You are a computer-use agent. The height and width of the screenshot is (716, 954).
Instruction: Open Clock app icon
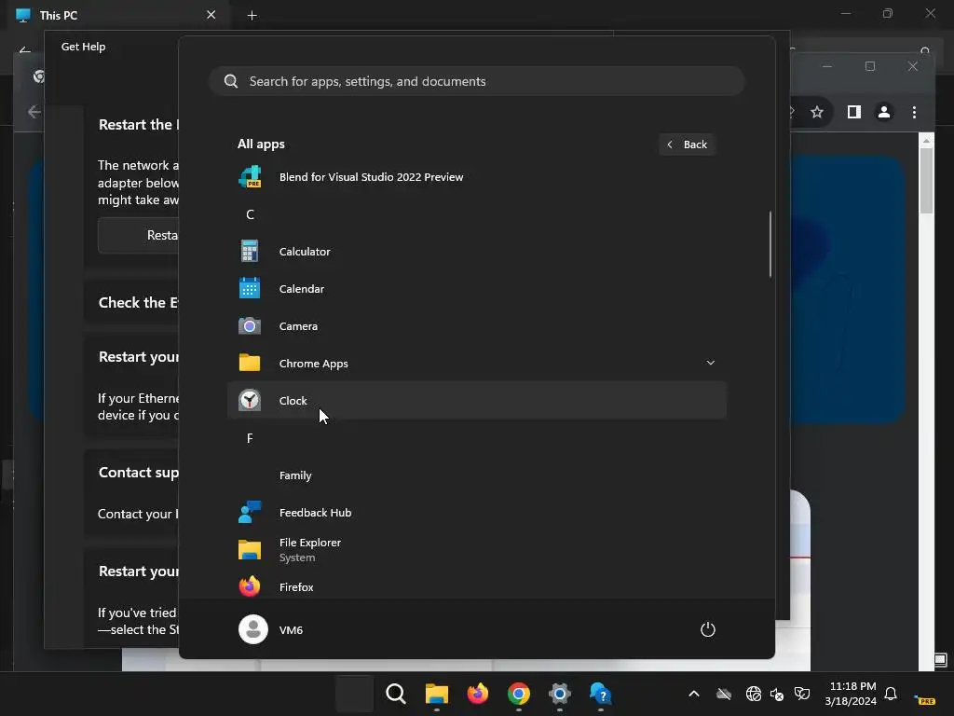coord(250,400)
